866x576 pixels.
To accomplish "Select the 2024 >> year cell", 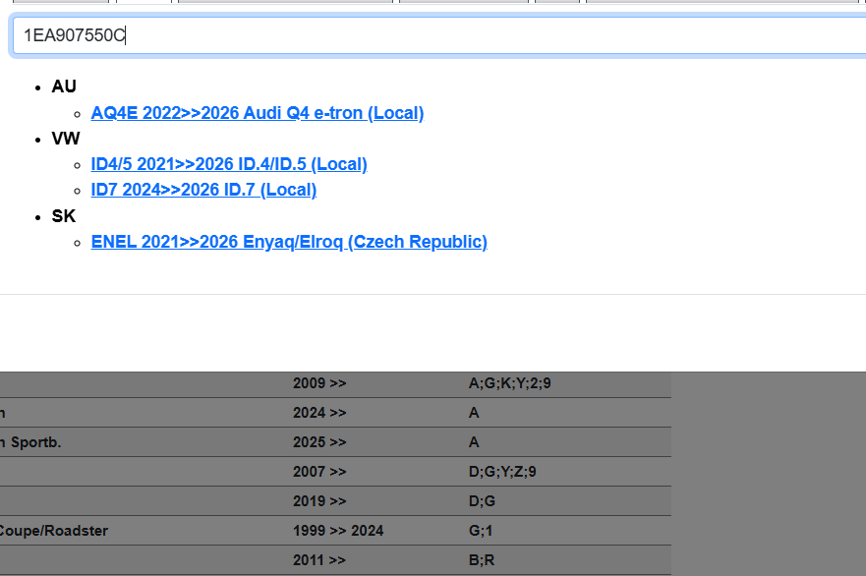I will (319, 413).
